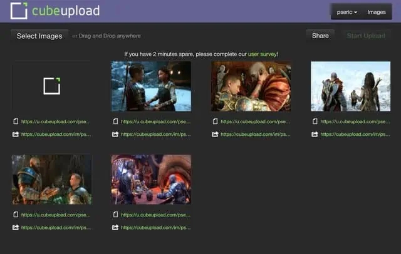Click the Share button
The height and width of the screenshot is (254, 401).
coord(320,36)
